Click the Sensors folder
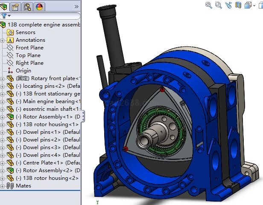The height and width of the screenshot is (205, 263). pos(26,32)
